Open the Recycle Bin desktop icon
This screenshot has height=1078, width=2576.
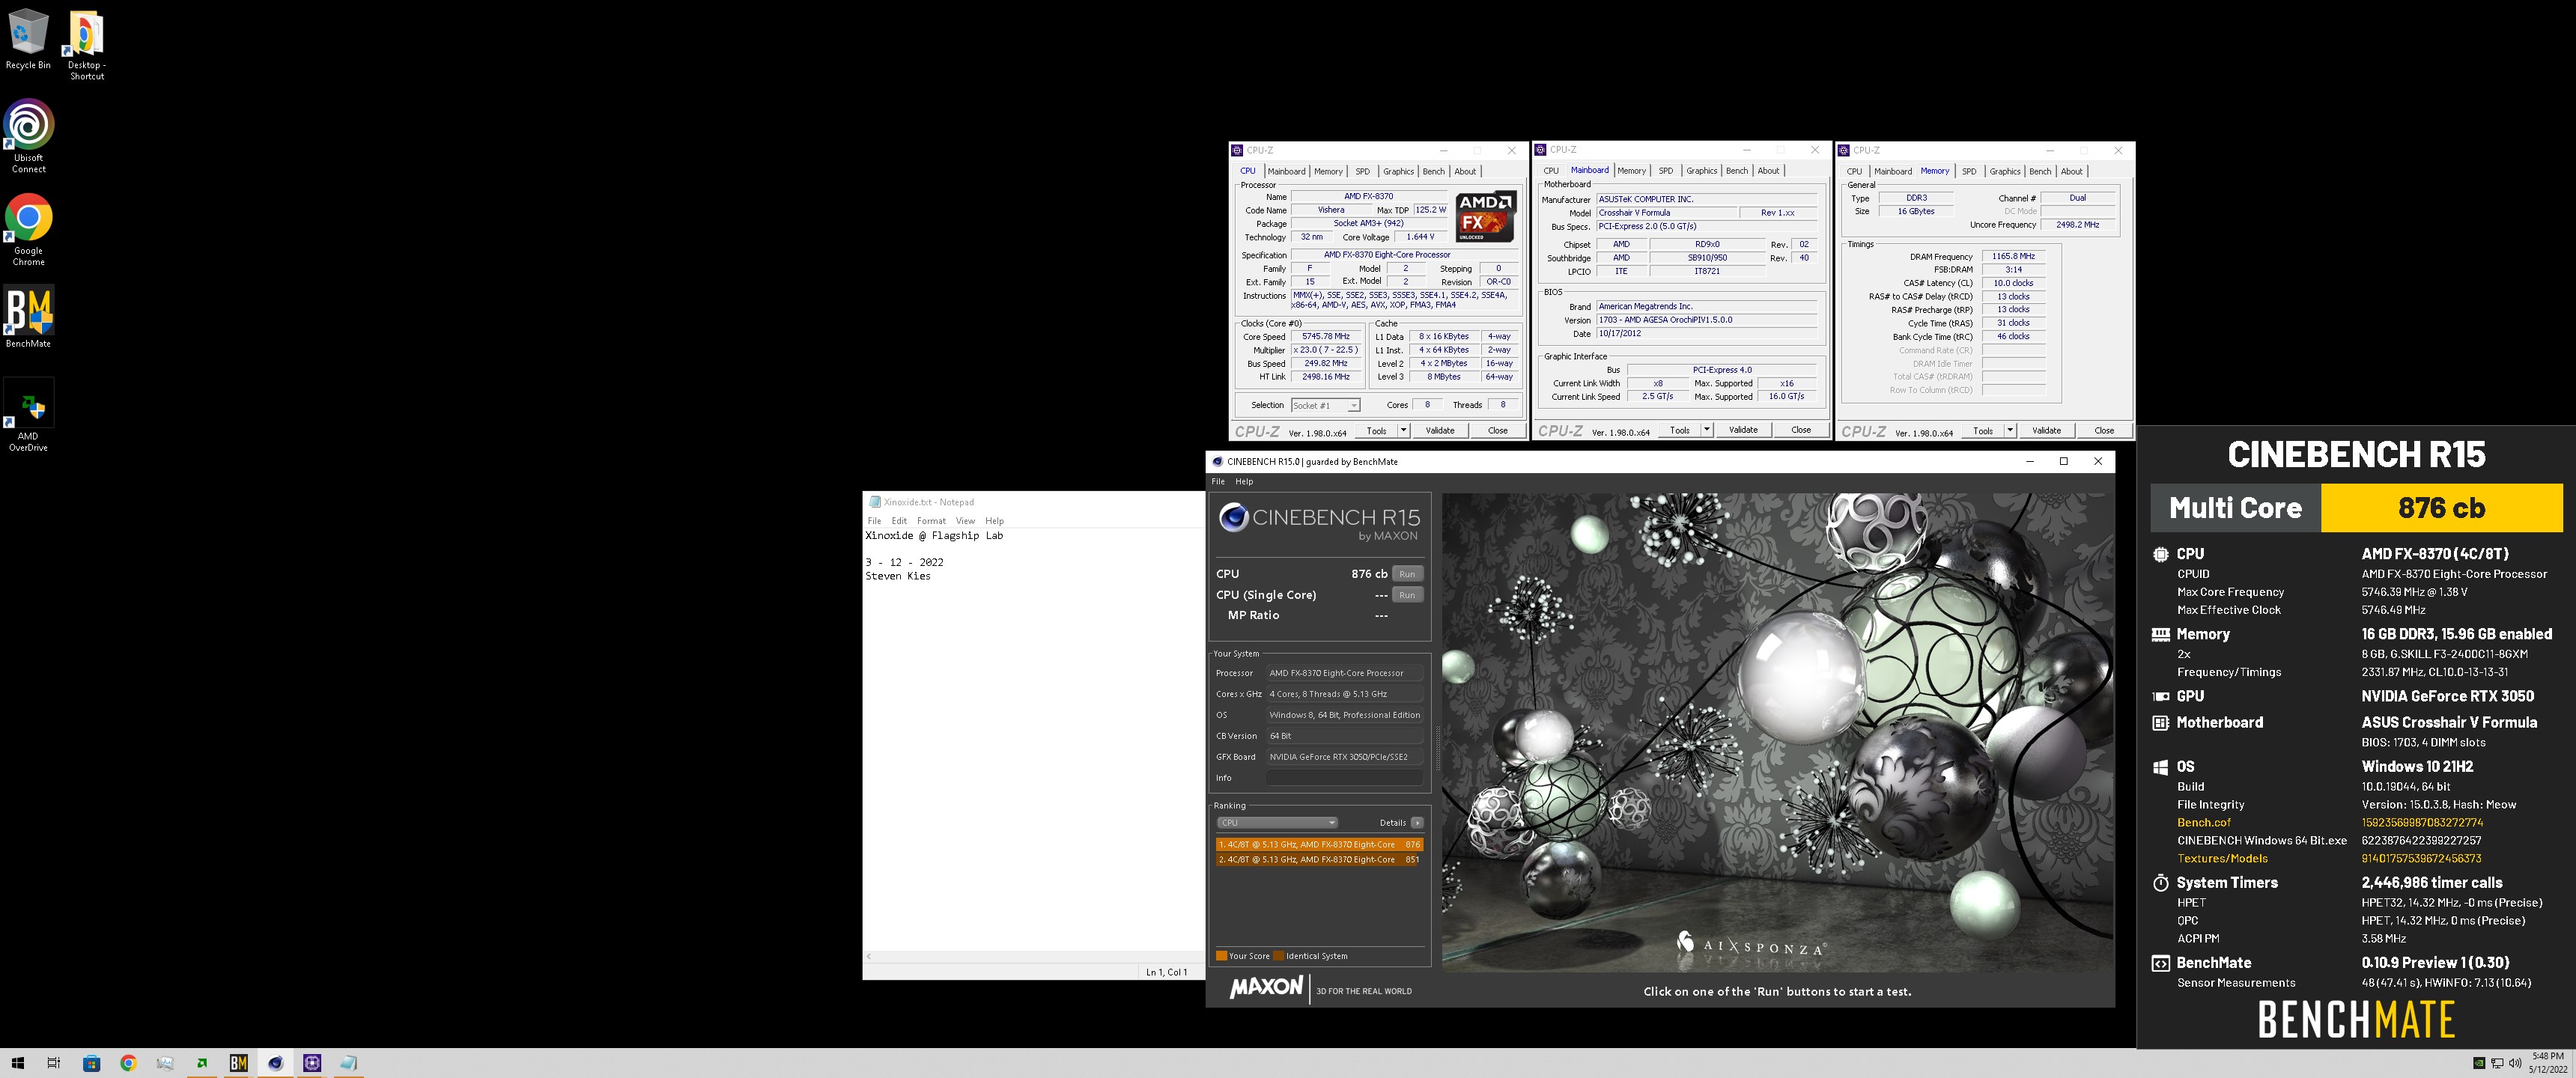pyautogui.click(x=28, y=40)
